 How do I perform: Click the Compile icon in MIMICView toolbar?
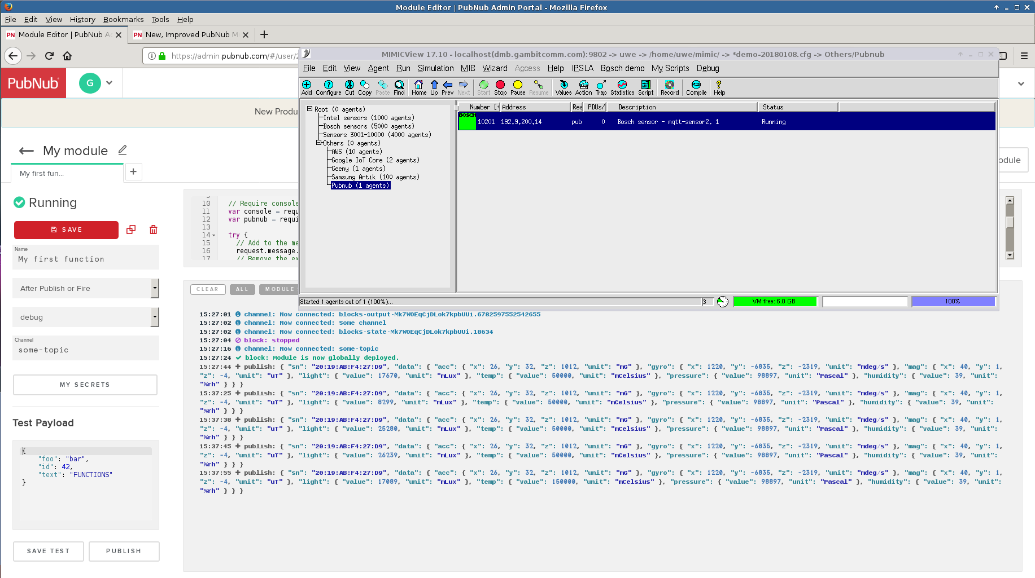[696, 87]
